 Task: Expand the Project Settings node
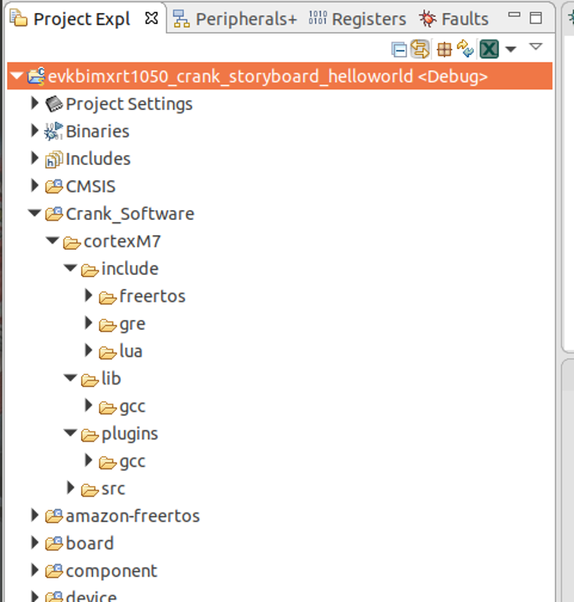pyautogui.click(x=35, y=103)
